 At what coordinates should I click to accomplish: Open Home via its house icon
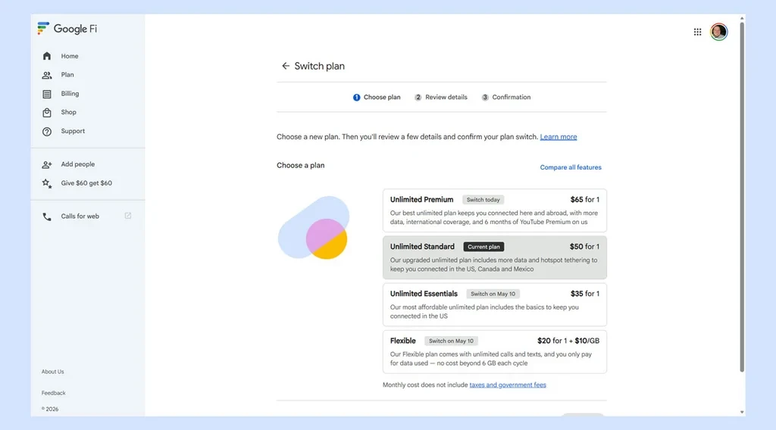(x=46, y=56)
